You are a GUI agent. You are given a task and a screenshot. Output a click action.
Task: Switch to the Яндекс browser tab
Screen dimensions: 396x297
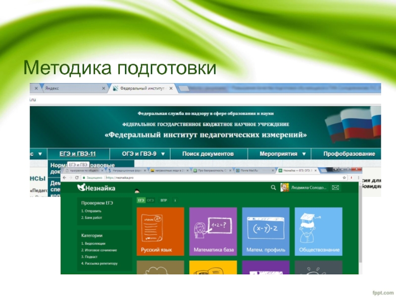coord(69,88)
